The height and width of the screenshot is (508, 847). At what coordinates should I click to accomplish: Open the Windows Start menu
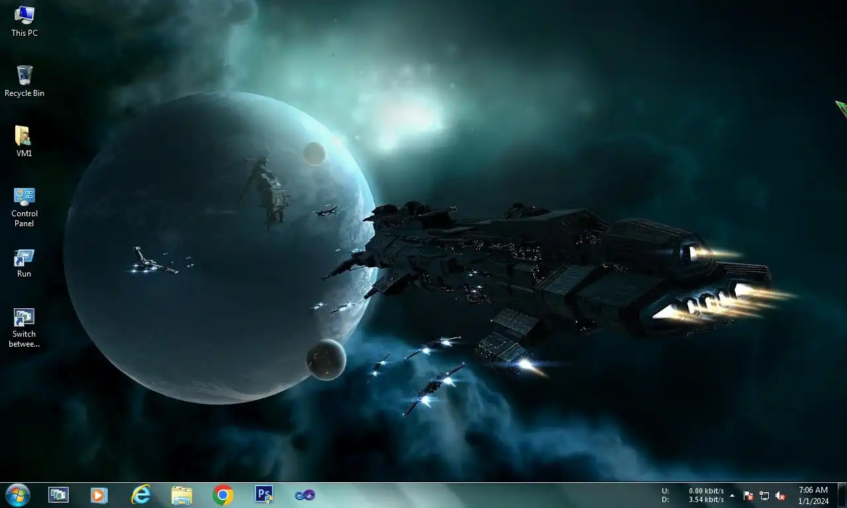point(17,495)
